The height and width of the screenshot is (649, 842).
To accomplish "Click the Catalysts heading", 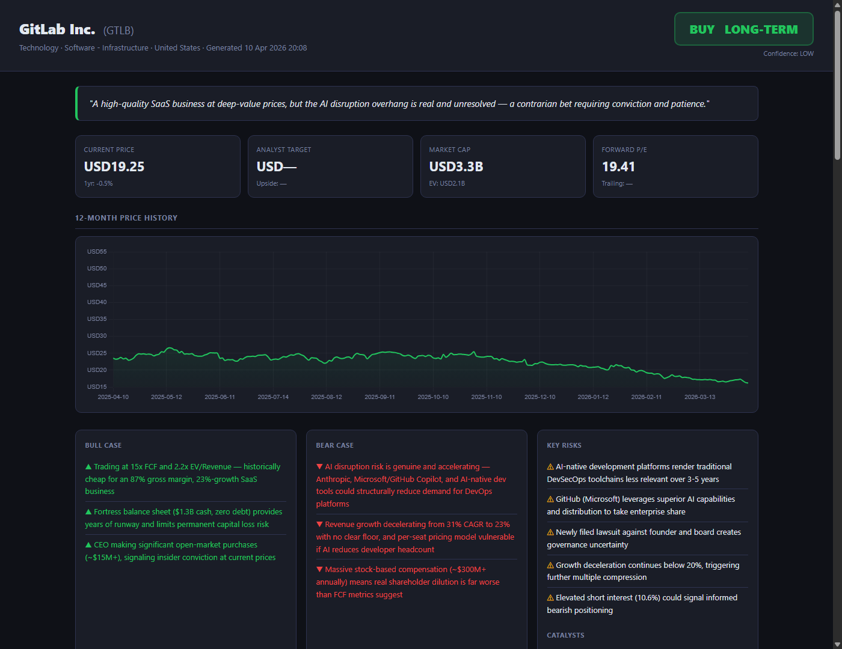I will (565, 635).
